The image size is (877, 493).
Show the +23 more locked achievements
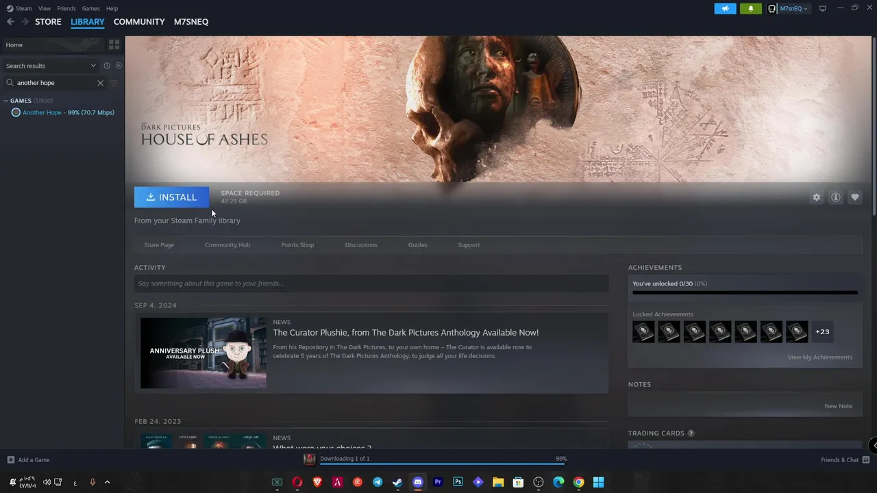[x=822, y=332]
